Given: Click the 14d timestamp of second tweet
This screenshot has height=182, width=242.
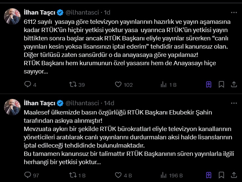Looking at the screenshot, I should pyautogui.click(x=109, y=103).
